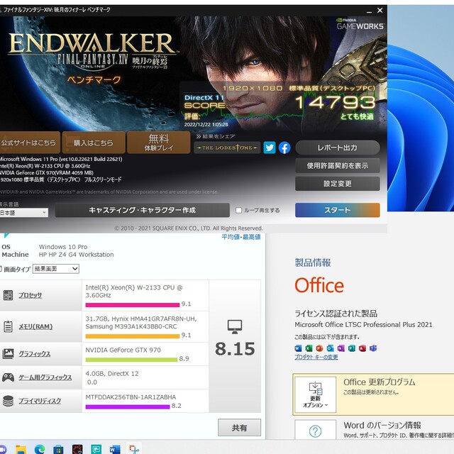Click the Outlook icon in Office product info

(330, 348)
